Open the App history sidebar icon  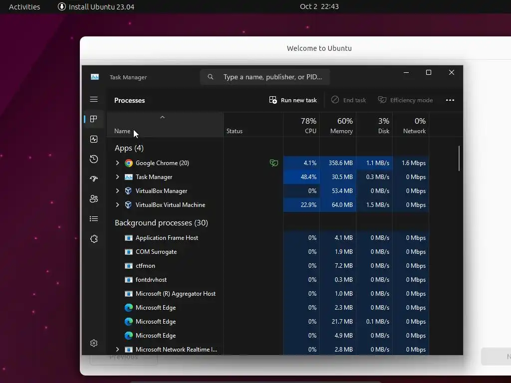[x=94, y=159]
